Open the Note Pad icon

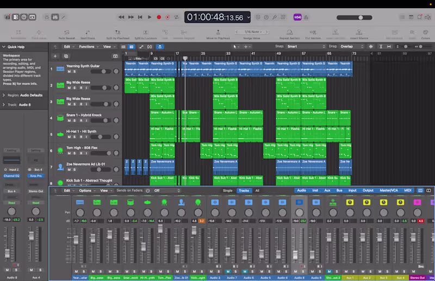pos(411,17)
